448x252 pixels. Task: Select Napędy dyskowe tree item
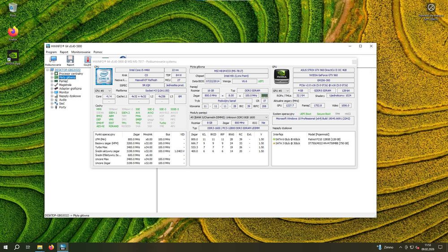[70, 96]
